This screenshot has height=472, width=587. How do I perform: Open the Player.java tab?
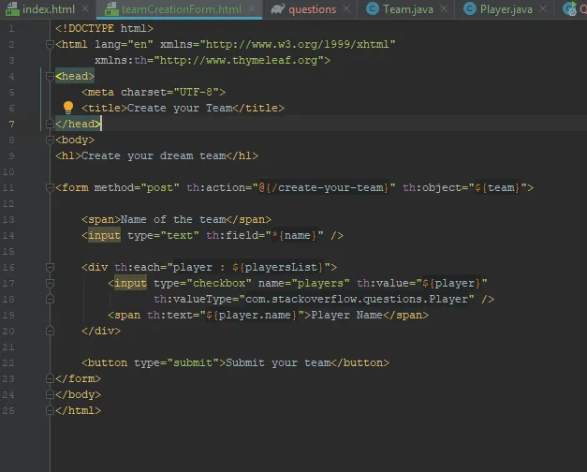(x=503, y=9)
